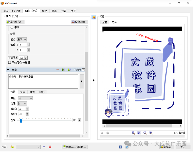Save the preset using the floppy disk icon

[44, 147]
